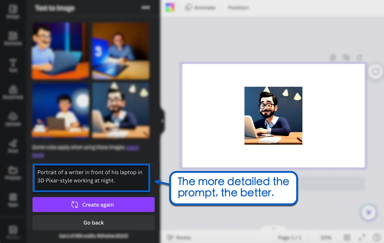
Task: Open the Projects folder icon
Action: click(x=13, y=173)
